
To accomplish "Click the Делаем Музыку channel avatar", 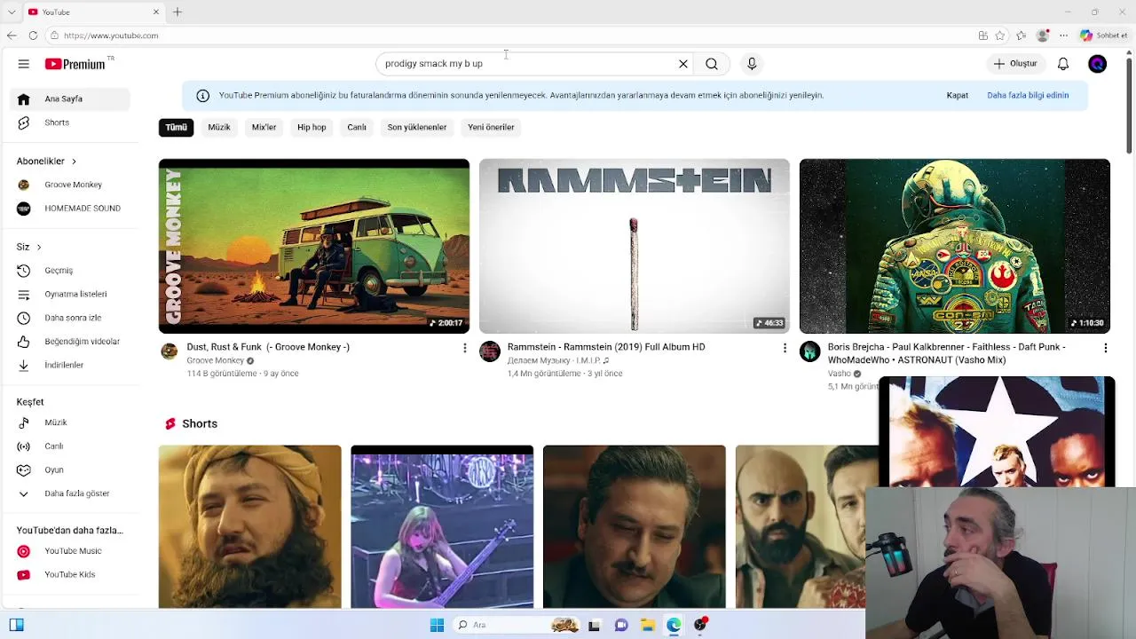I will 490,351.
